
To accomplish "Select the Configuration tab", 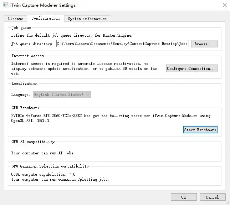I will pyautogui.click(x=46, y=18).
